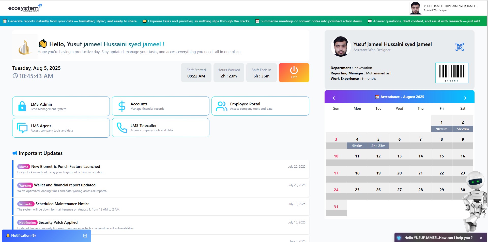
Task: Click Summarize meetings banner text
Action: click(312, 21)
